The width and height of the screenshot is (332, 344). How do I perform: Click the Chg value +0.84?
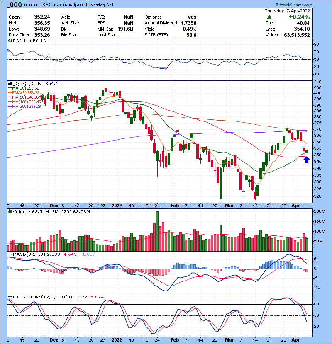point(303,23)
